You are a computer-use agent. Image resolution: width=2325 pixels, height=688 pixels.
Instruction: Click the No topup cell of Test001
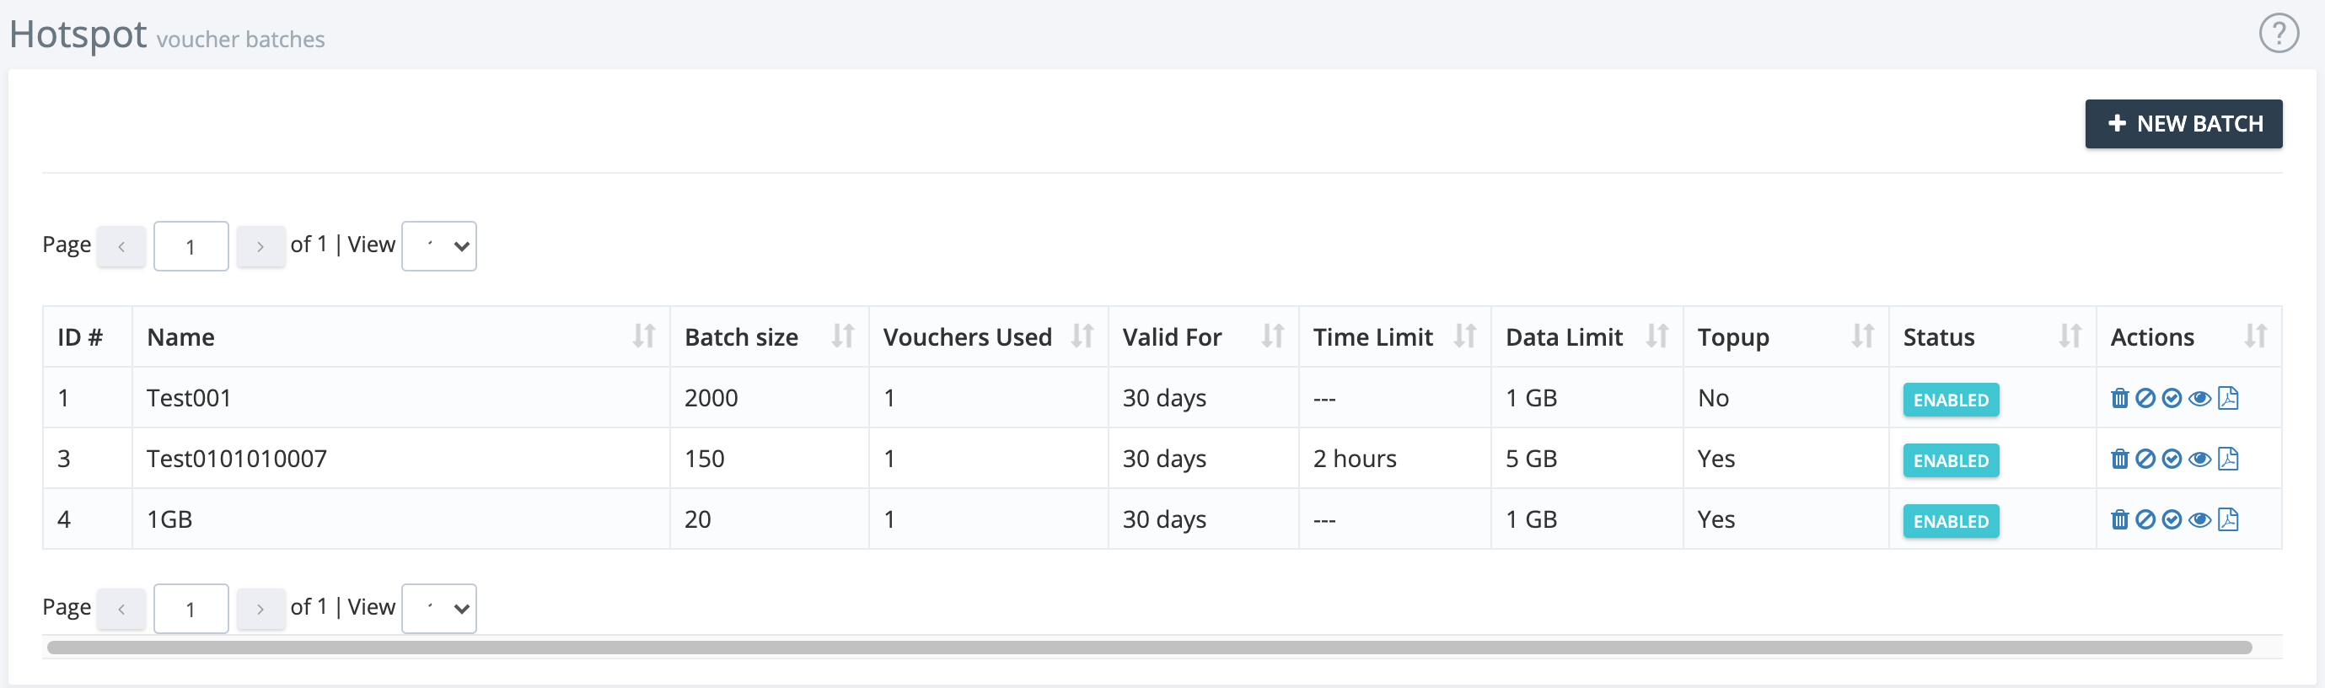coord(1785,397)
